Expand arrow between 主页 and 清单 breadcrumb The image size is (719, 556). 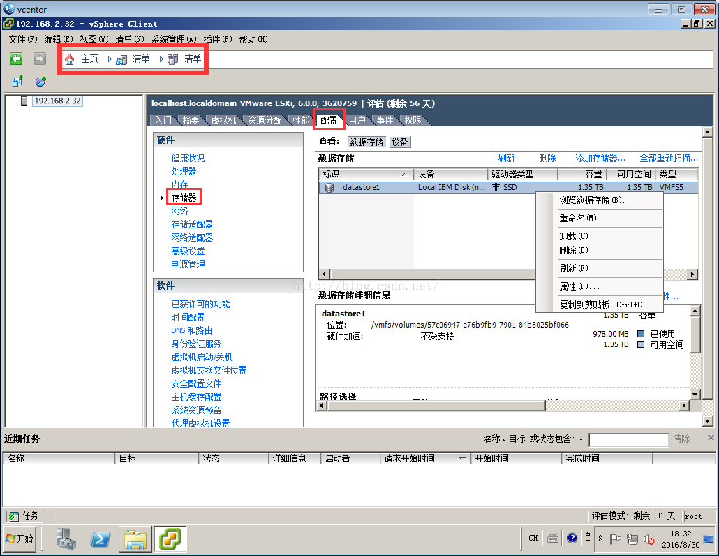pyautogui.click(x=110, y=59)
